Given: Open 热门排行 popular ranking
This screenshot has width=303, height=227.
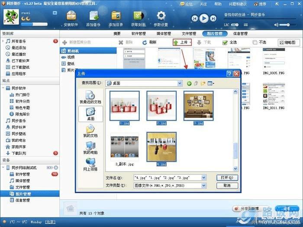Looking at the screenshot, I should point(23,95).
